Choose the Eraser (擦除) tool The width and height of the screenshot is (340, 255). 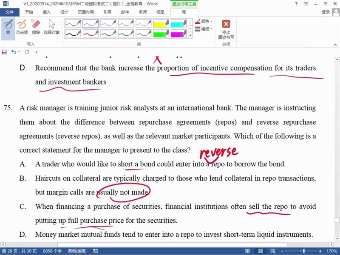tap(36, 27)
